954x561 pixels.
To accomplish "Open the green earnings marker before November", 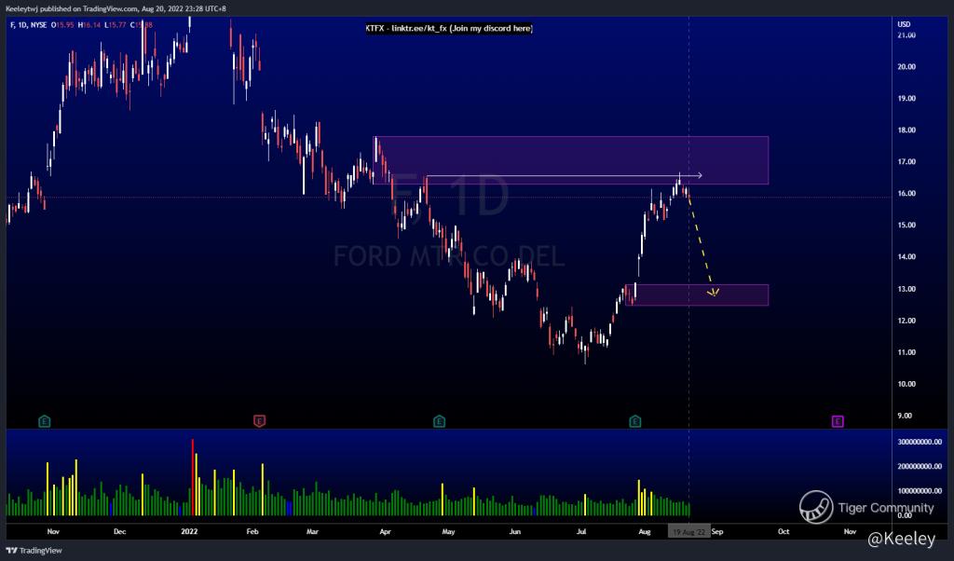I will point(44,421).
